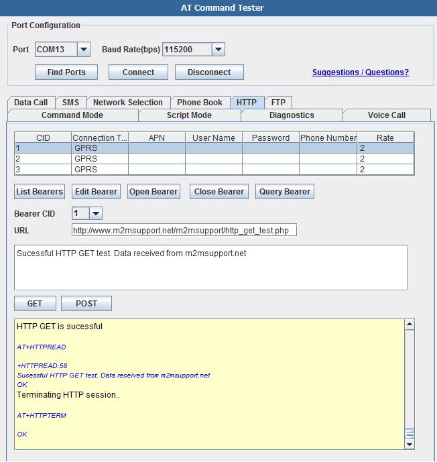This screenshot has width=437, height=462.
Task: Click the log scrollbar down arrow
Action: [x=410, y=445]
